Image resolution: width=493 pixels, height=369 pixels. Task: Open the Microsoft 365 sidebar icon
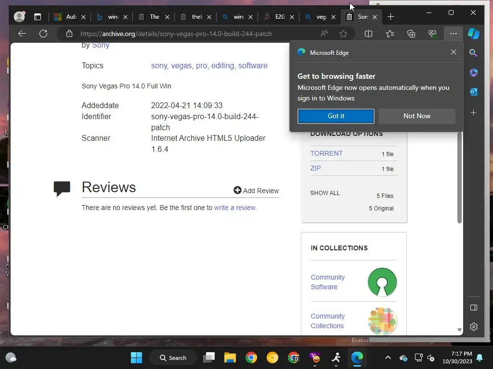click(474, 73)
